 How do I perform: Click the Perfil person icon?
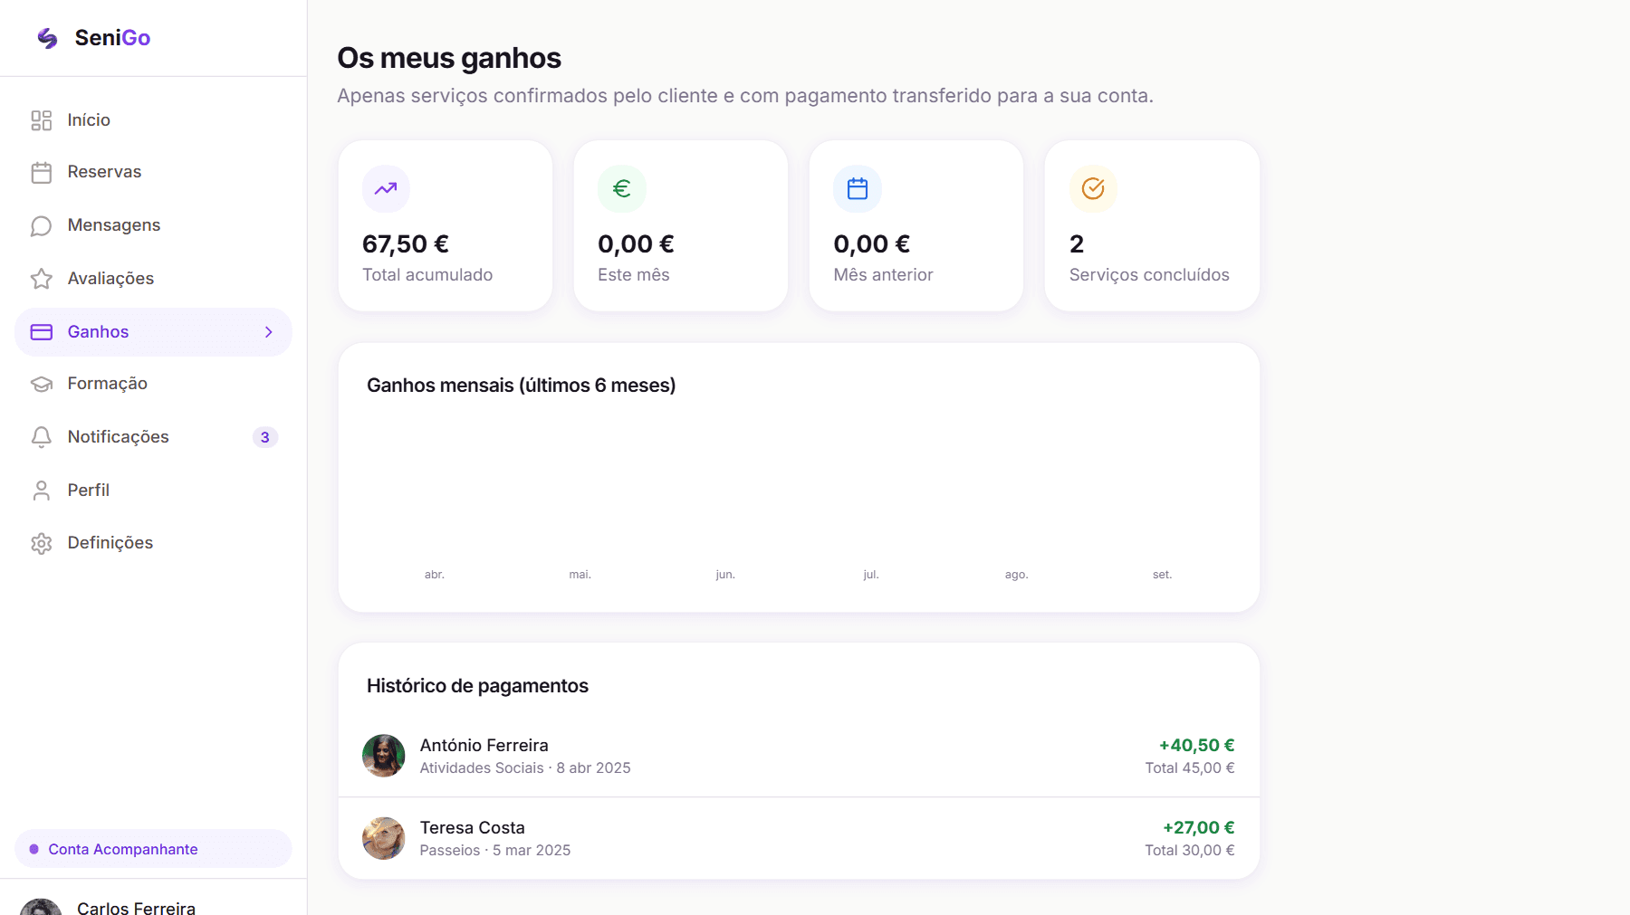[x=42, y=491]
